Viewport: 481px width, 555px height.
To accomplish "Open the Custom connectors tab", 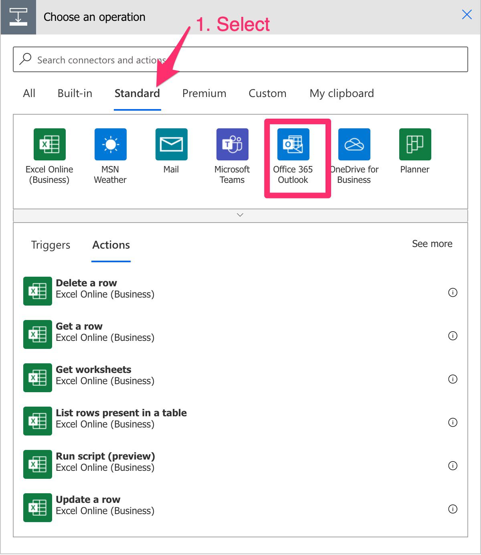I will 267,93.
